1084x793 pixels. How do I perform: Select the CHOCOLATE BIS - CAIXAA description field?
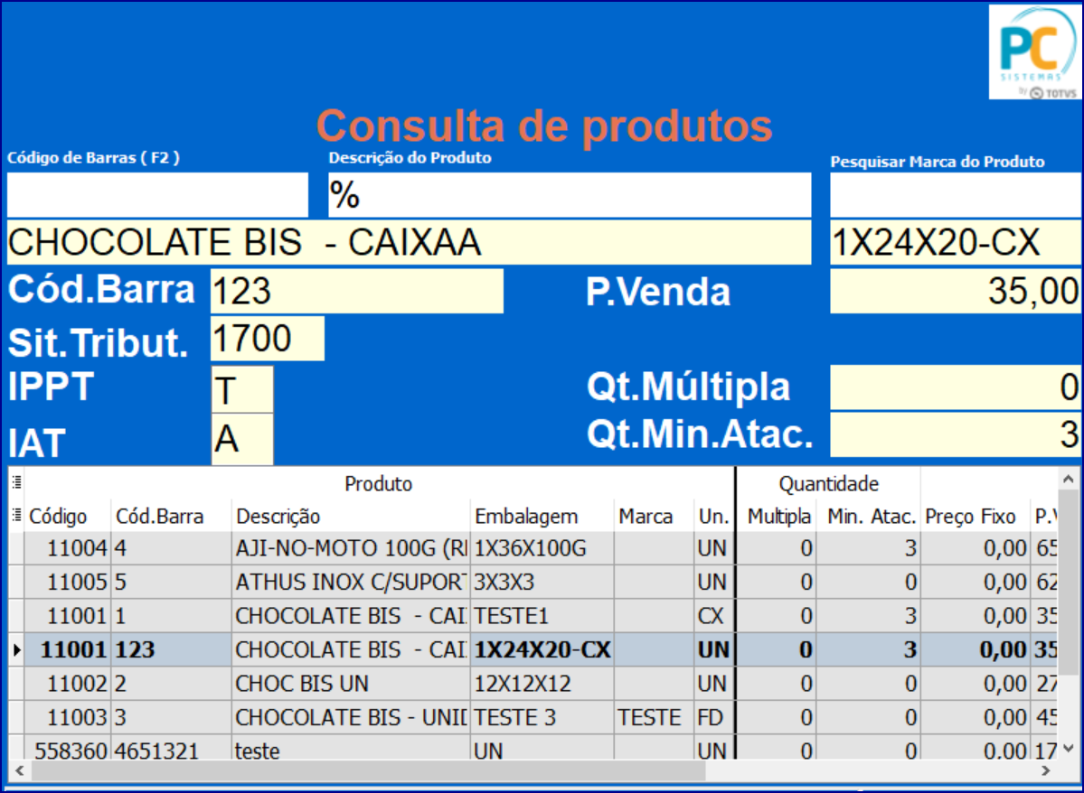pos(409,242)
